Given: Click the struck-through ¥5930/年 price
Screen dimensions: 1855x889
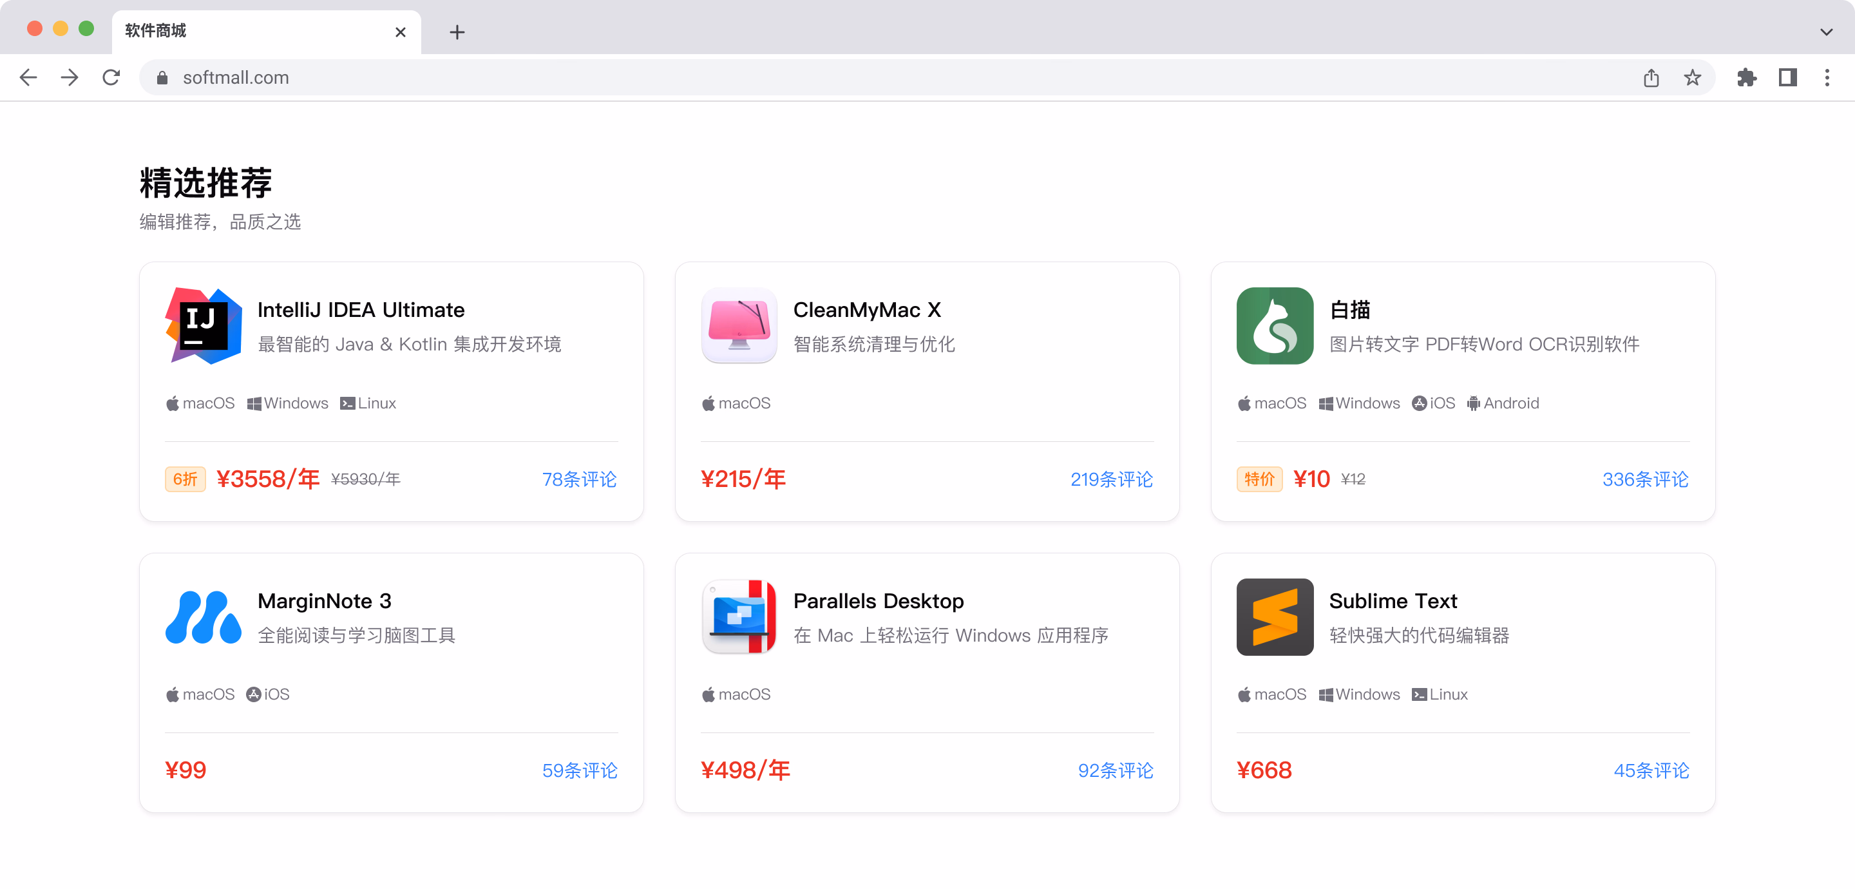Looking at the screenshot, I should pos(365,479).
